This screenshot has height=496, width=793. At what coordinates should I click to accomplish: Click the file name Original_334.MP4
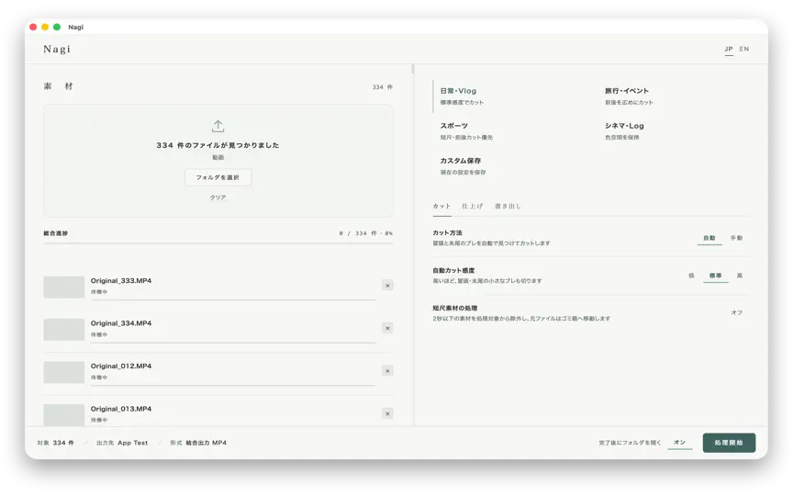(121, 323)
